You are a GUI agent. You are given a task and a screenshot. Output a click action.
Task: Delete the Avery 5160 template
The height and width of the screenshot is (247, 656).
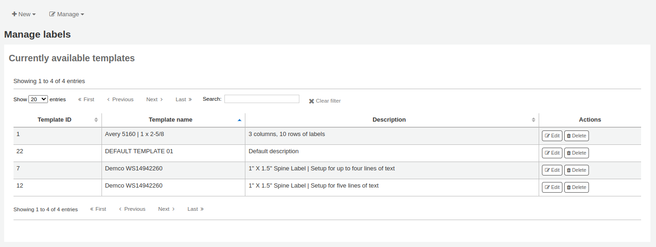(x=576, y=136)
